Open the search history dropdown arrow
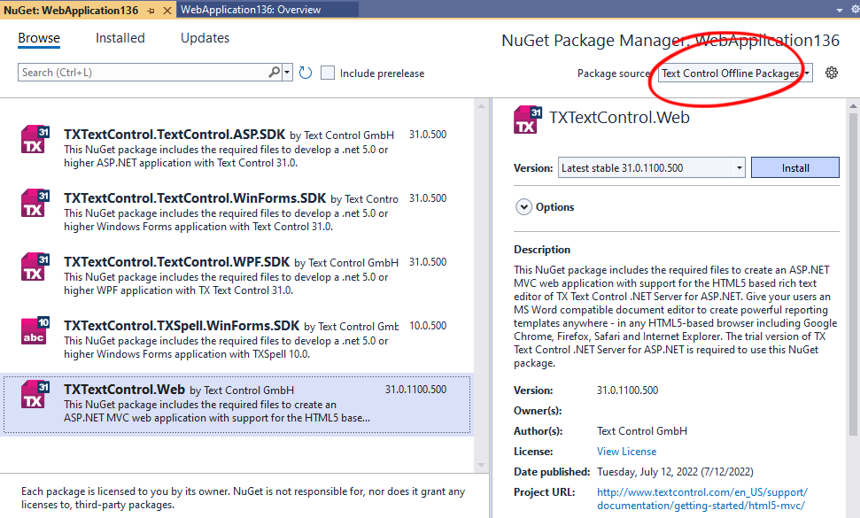The height and width of the screenshot is (518, 860). coord(287,73)
